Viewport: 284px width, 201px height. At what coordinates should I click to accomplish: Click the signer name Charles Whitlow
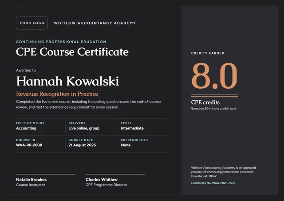102,179
